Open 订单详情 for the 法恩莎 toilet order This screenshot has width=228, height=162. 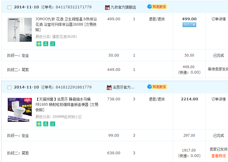pyautogui.click(x=218, y=99)
